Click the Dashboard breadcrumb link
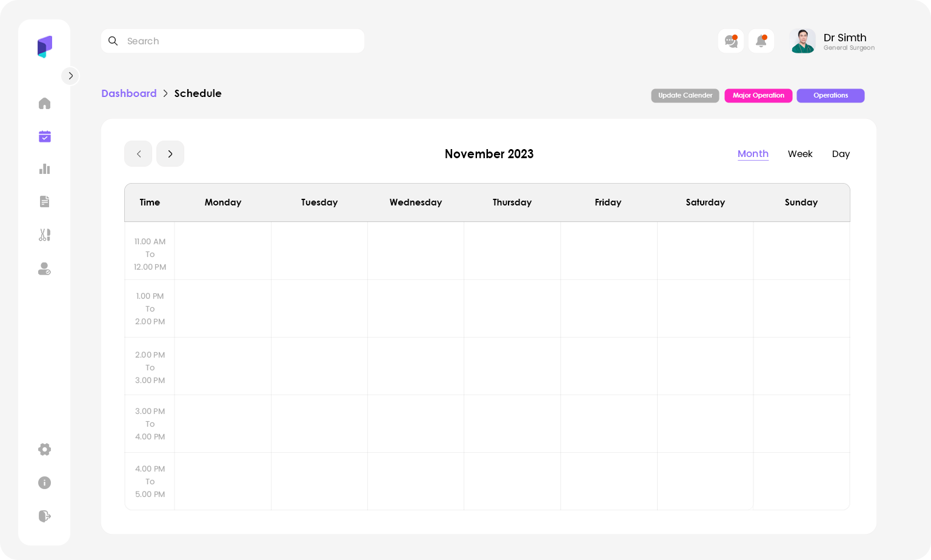The width and height of the screenshot is (931, 560). [x=128, y=93]
